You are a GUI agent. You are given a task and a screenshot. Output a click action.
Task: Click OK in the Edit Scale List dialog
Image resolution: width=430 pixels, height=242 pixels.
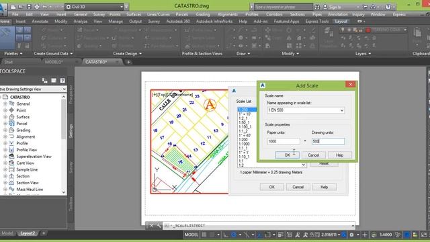pyautogui.click(x=271, y=187)
